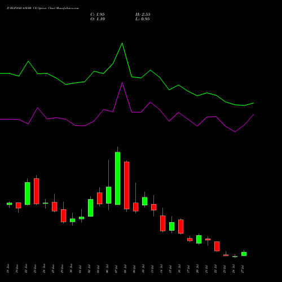Click the tall green candlestick for 07 Jul
The width and height of the screenshot is (282, 282).
coord(118,178)
